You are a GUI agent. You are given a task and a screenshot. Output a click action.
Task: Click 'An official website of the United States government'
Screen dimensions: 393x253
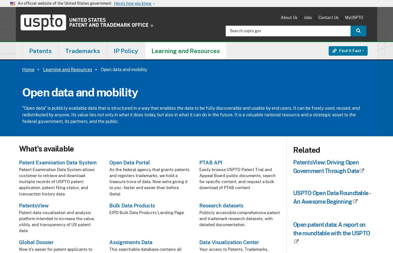65,3
